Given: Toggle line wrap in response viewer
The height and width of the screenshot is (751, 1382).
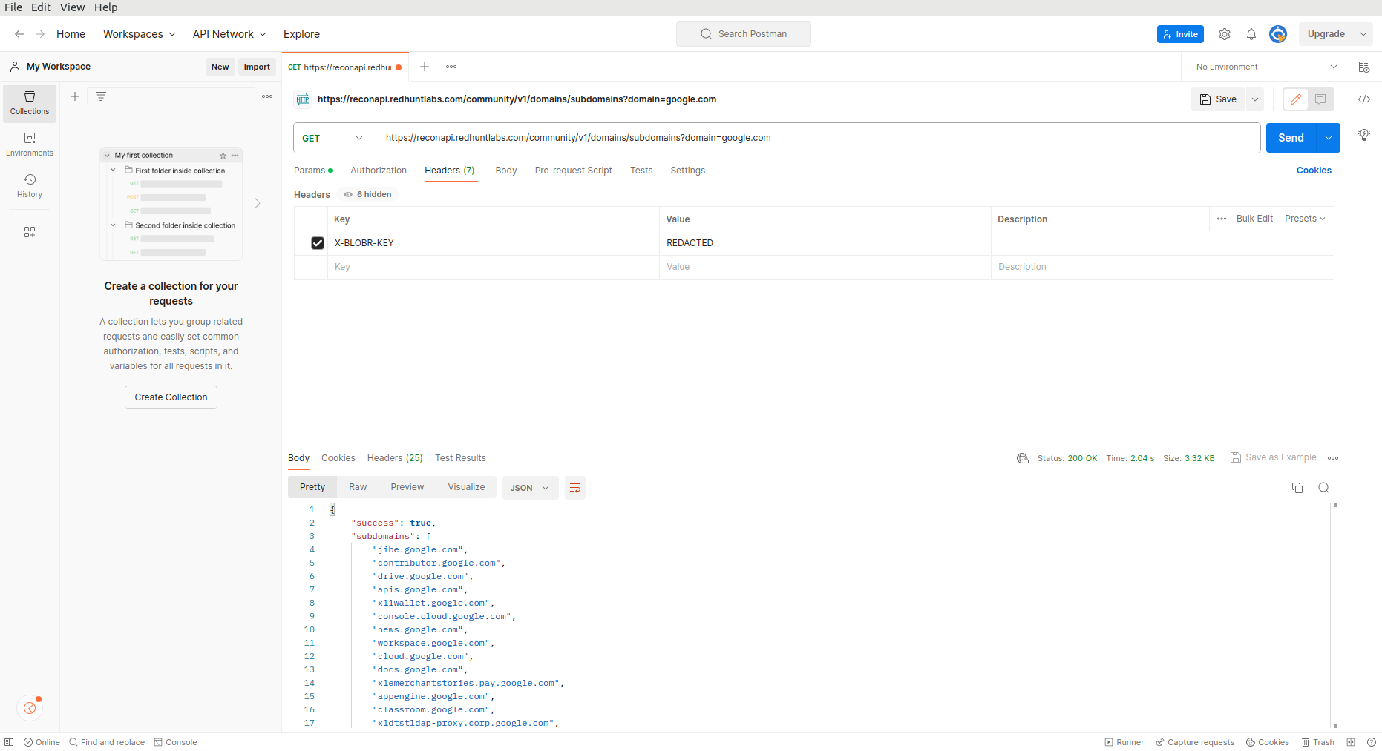Looking at the screenshot, I should 574,488.
